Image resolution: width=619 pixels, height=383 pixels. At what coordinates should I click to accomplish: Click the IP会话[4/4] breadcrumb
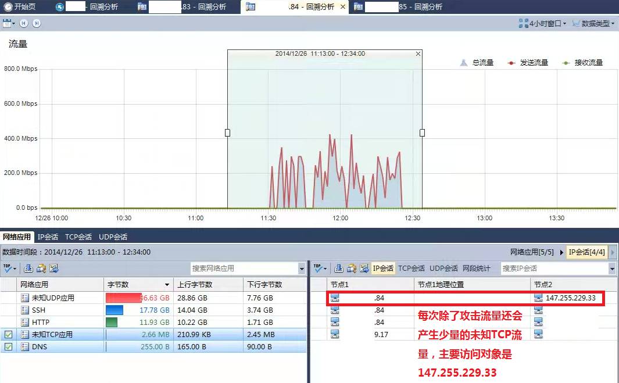[x=586, y=252]
